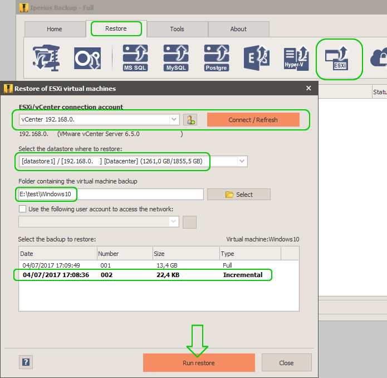Open the MySQL restore icon
Viewport: 387px width, 378px height.
click(x=176, y=58)
